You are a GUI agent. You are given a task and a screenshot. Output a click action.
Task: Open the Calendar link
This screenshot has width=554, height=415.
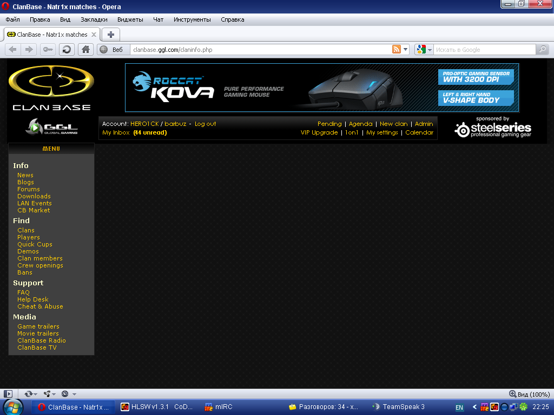click(x=419, y=133)
